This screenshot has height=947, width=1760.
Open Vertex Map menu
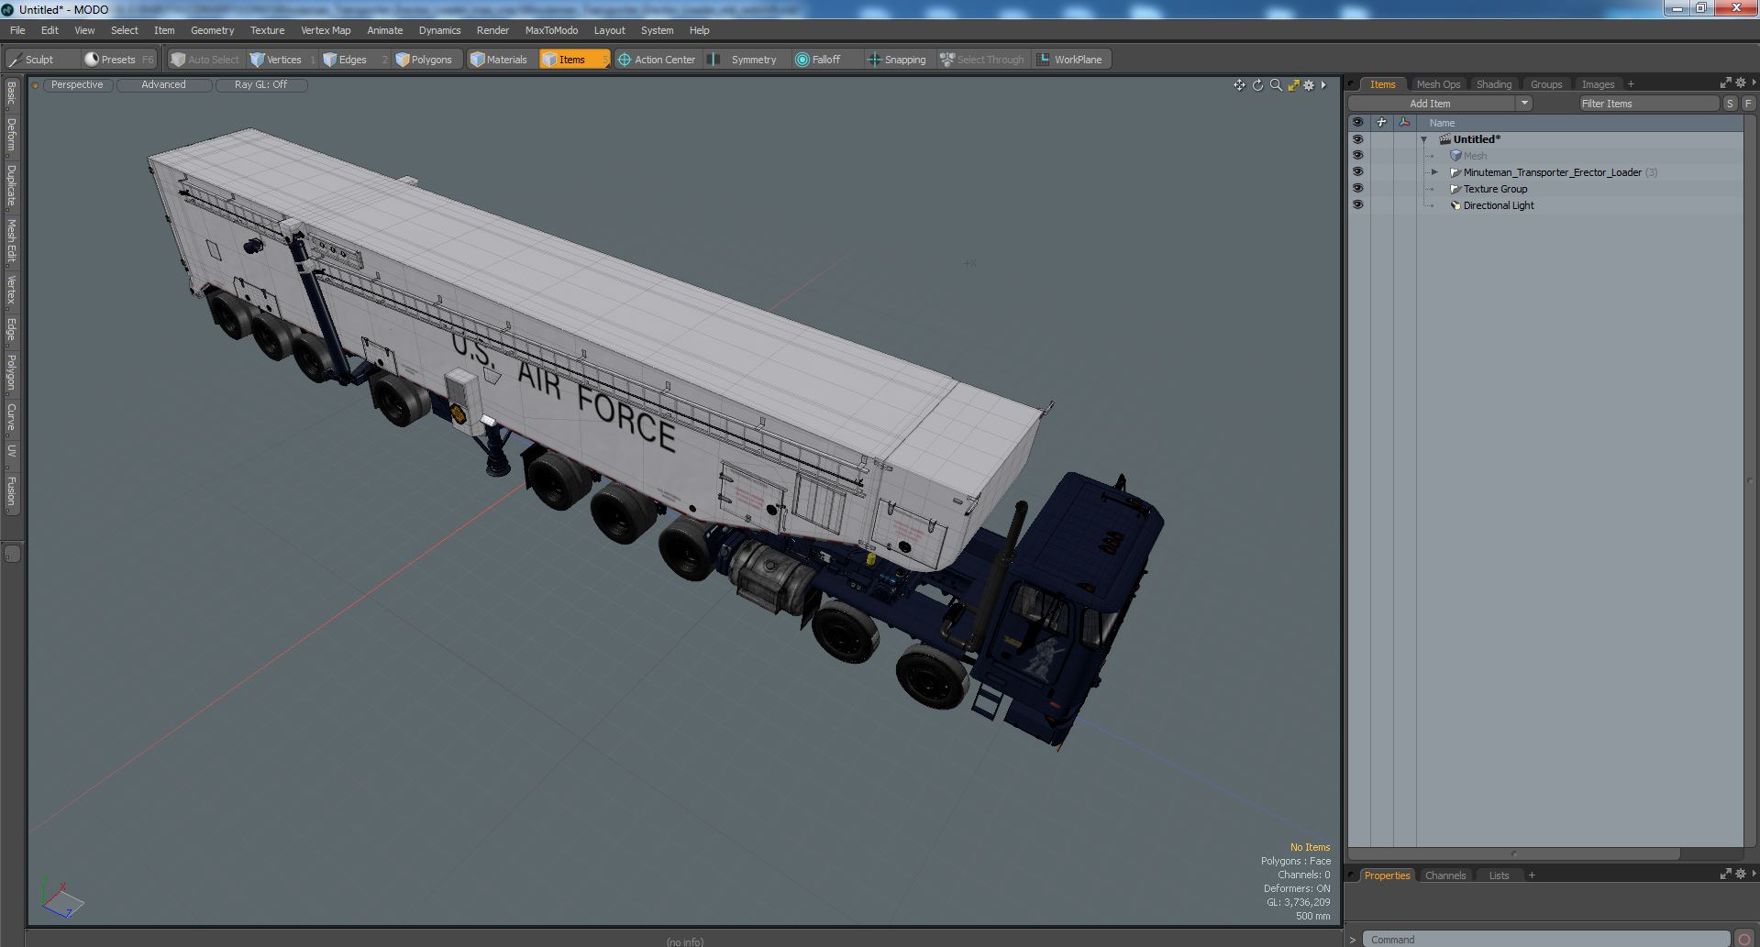point(326,30)
